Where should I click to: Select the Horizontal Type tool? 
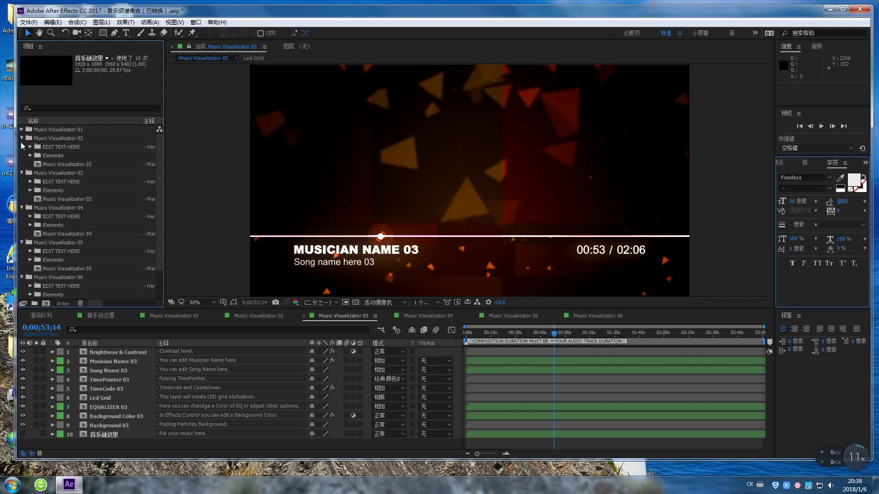126,33
